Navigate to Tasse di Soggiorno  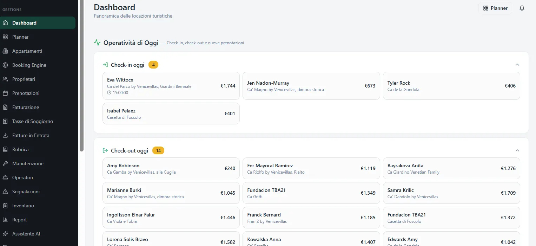38,121
